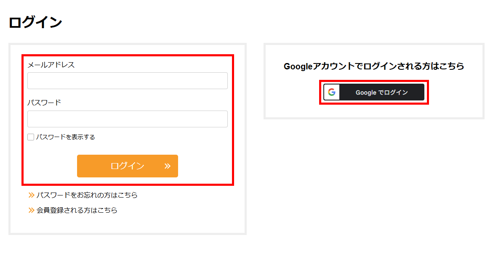Toggle password visibility checkbox off
Image resolution: width=493 pixels, height=256 pixels.
pyautogui.click(x=30, y=137)
